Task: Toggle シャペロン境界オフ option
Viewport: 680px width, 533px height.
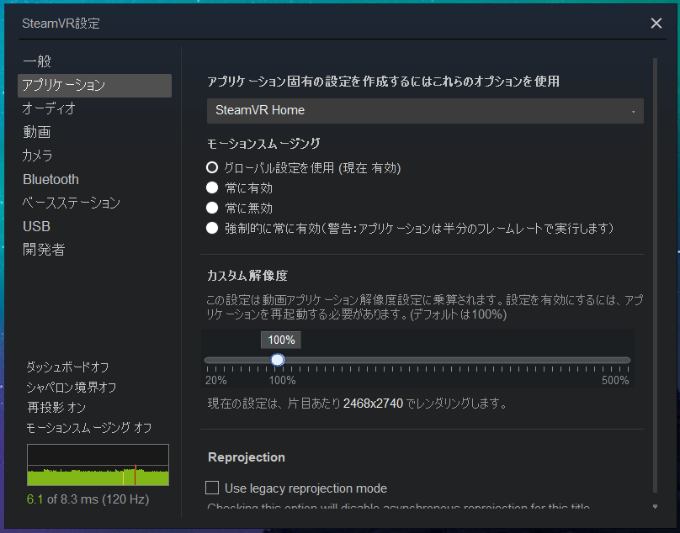Action: point(72,387)
